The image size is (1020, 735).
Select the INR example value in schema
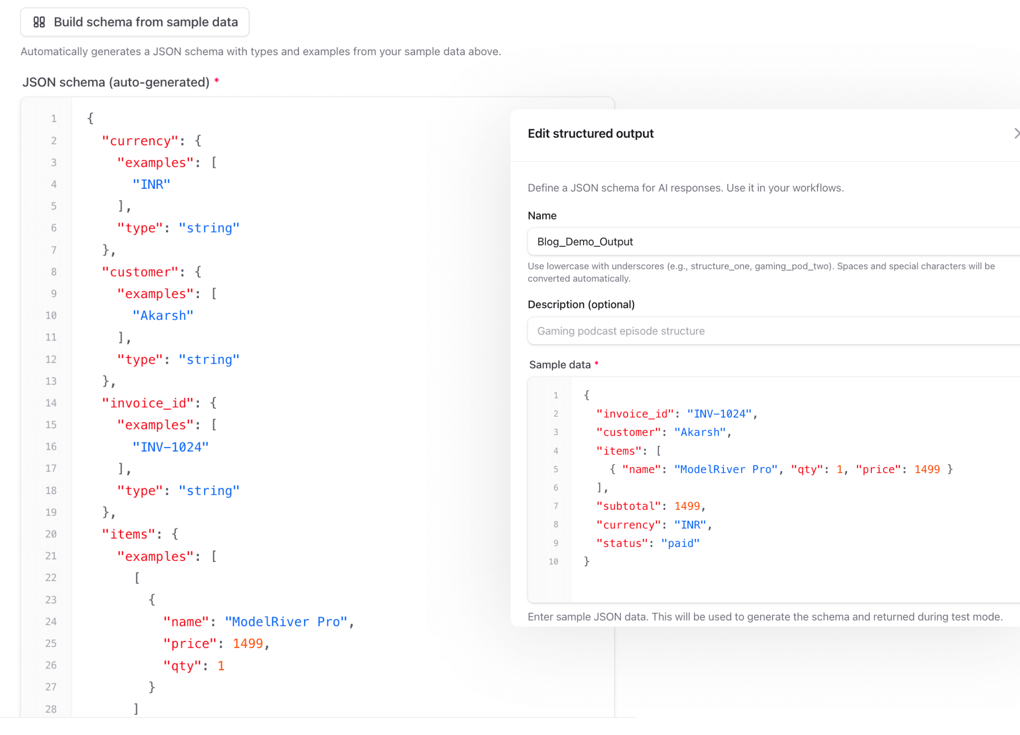[151, 184]
